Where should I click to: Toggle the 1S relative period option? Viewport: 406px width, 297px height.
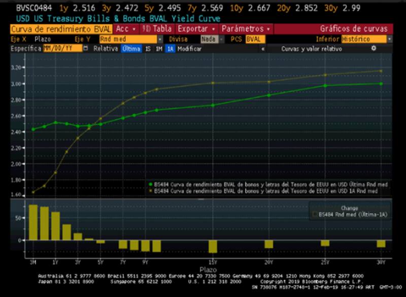tap(148, 49)
